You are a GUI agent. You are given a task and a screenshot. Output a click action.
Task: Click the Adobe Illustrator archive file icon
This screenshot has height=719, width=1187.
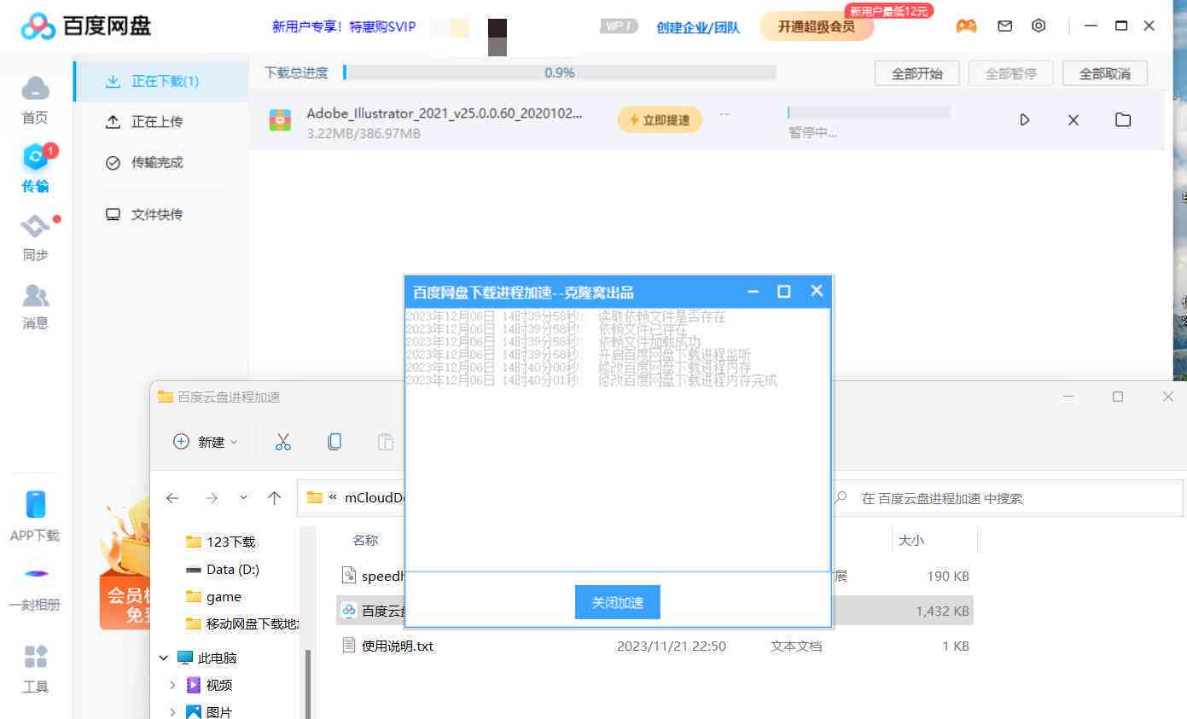pos(280,120)
